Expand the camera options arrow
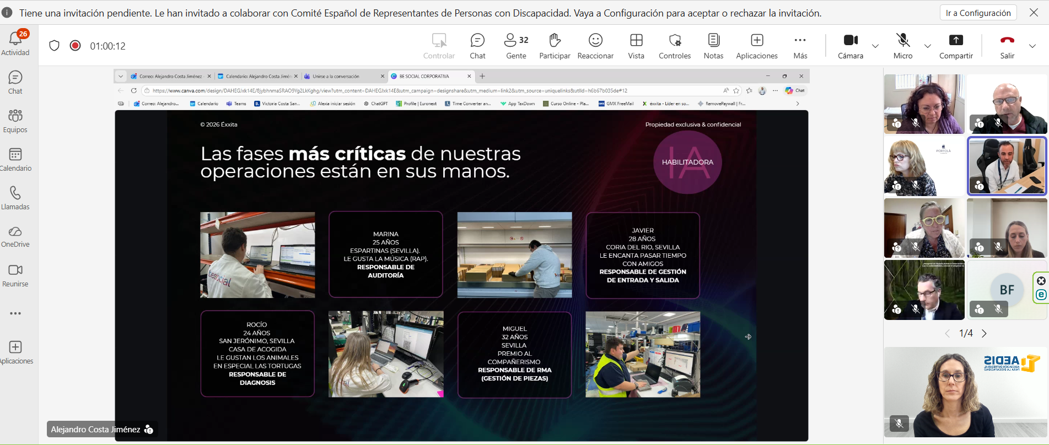The width and height of the screenshot is (1049, 445). (875, 46)
